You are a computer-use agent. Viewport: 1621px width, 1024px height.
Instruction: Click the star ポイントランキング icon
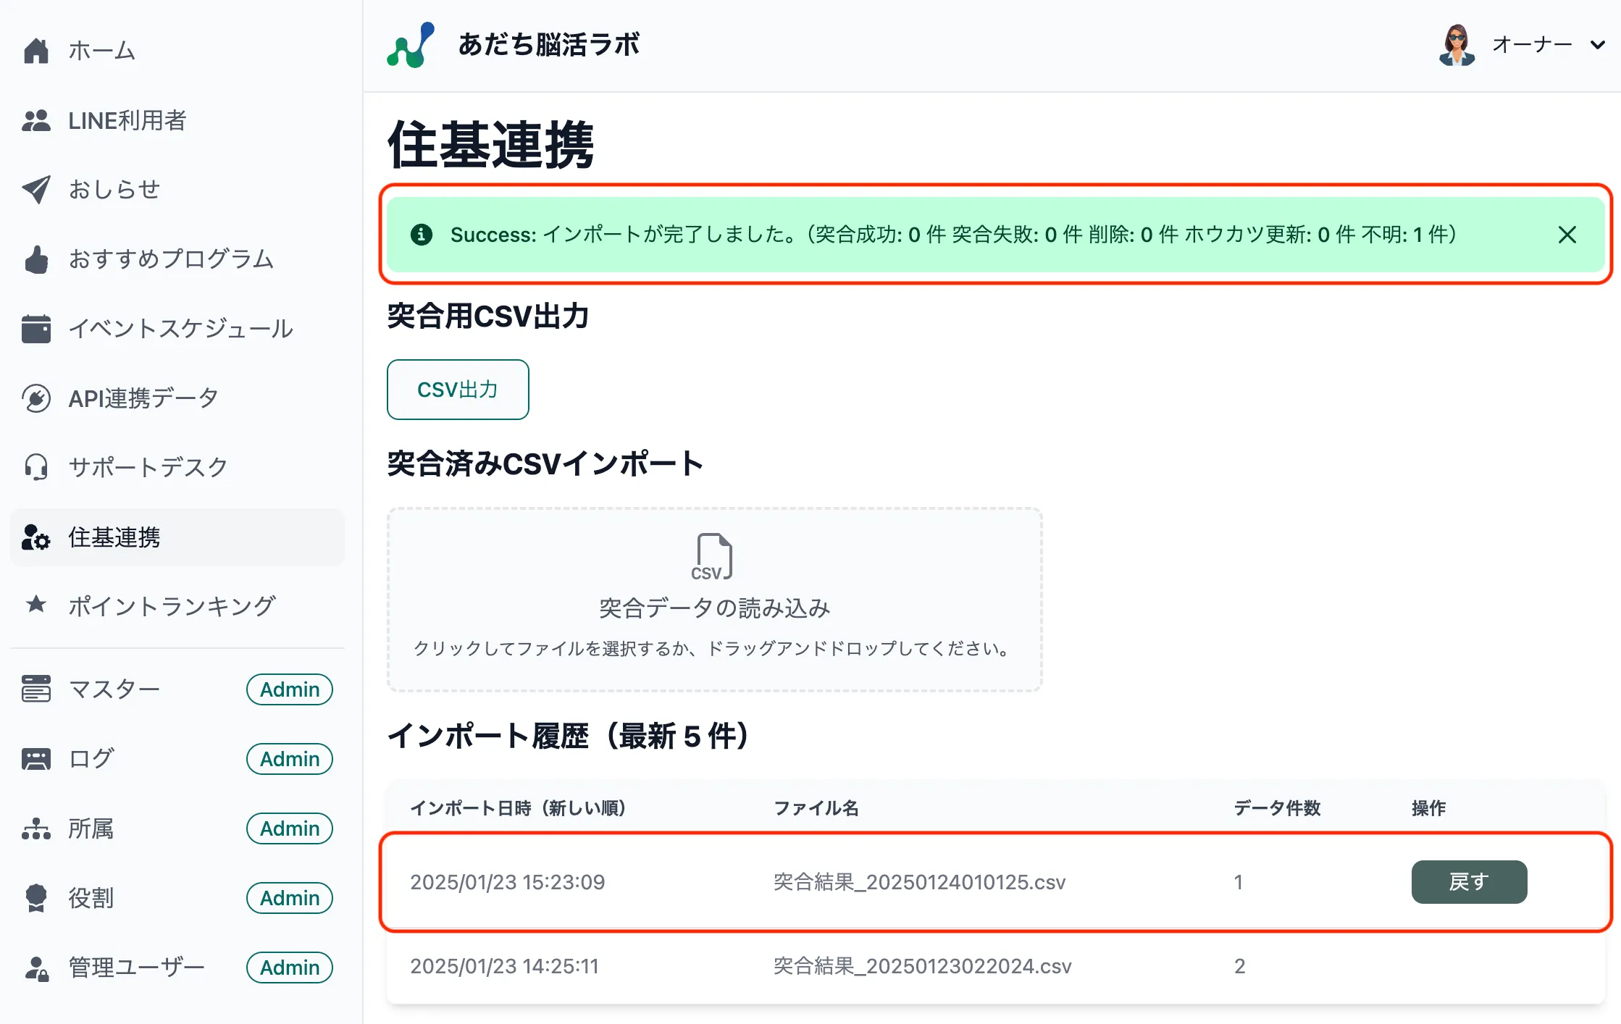coord(36,605)
